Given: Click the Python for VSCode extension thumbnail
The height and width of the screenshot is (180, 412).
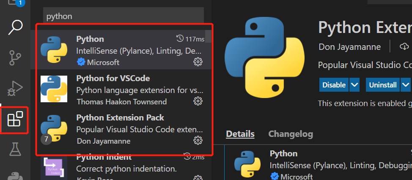Looking at the screenshot, I should [54, 89].
